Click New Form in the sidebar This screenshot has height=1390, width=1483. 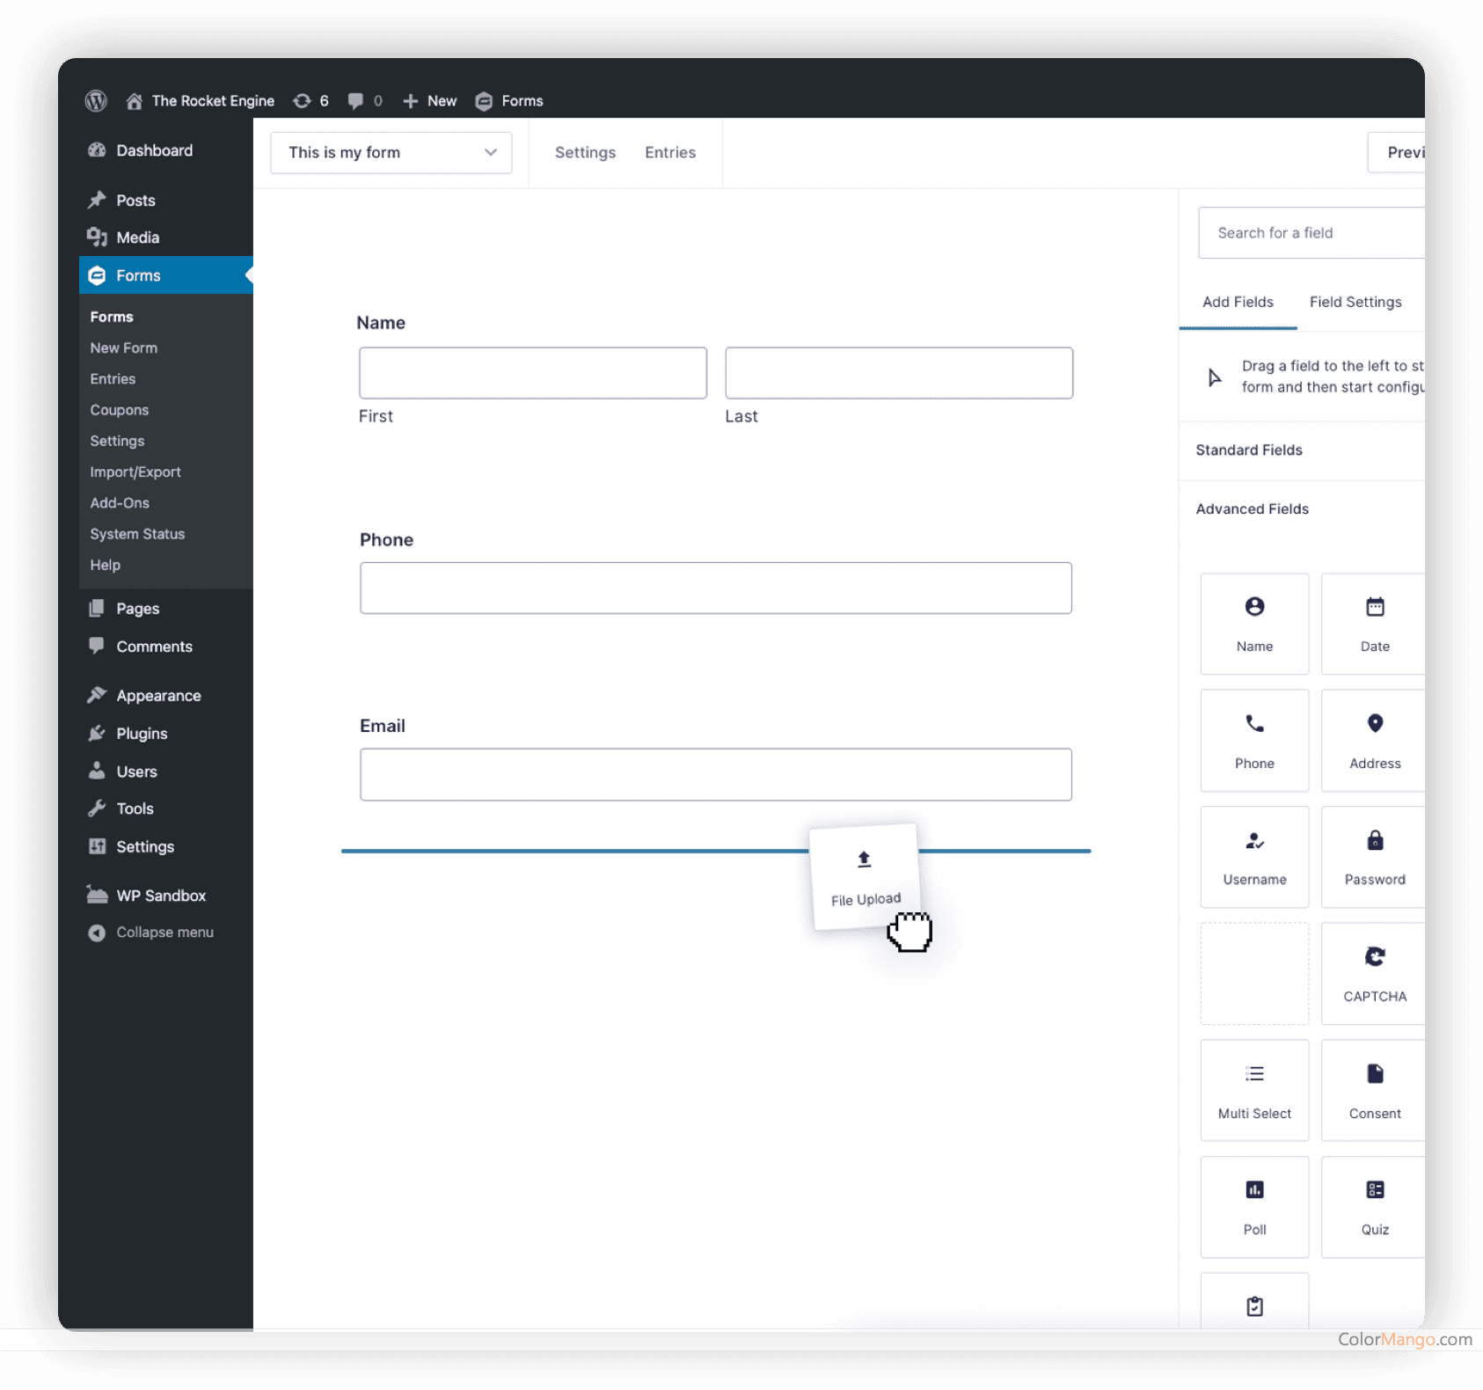pos(123,347)
